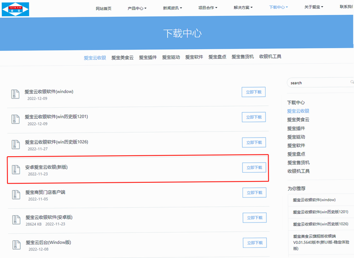
Task: Click file icon beside 爱宝云收银软件(win历史版1026)
Action: click(x=16, y=144)
